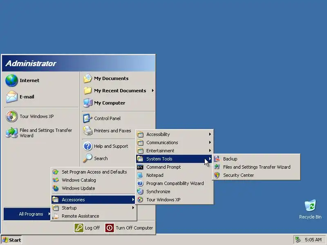Open the Printers and Faxes icon
The height and width of the screenshot is (245, 327).
tap(88, 131)
